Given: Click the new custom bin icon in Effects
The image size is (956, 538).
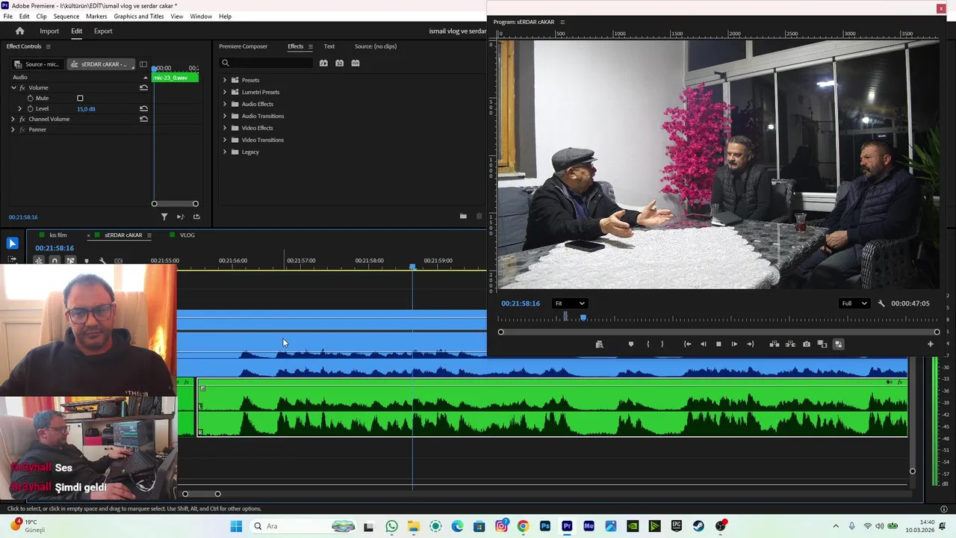Looking at the screenshot, I should coord(463,217).
